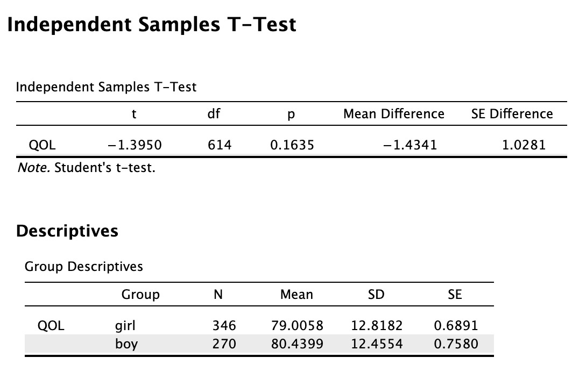This screenshot has width=579, height=386.
Task: Select the t statistic value −1.3950
Action: coord(135,145)
